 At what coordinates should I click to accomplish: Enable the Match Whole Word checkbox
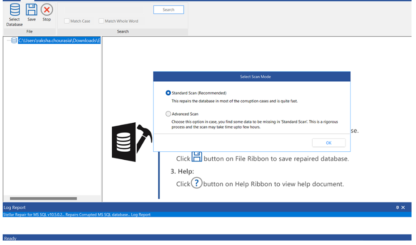(101, 21)
